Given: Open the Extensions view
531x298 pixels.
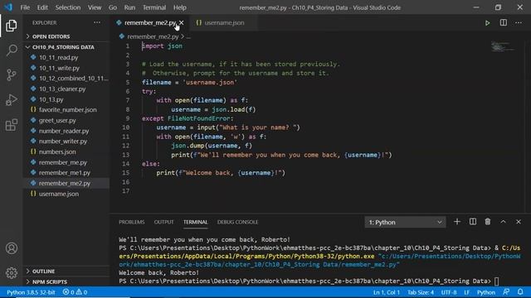Looking at the screenshot, I should tap(11, 125).
